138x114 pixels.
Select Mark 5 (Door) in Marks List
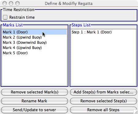click(34, 53)
